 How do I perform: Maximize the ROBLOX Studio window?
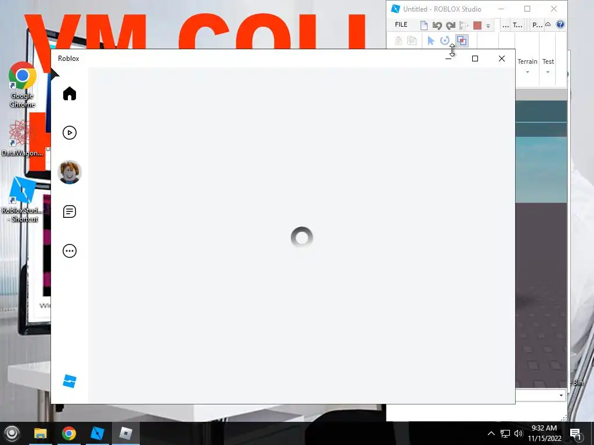[x=527, y=9]
